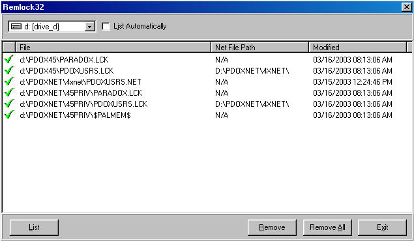This screenshot has width=414, height=241.
Task: Select file d:\PDOXNET\4xnet\PDOXUSRS.NET
Action: click(80, 81)
